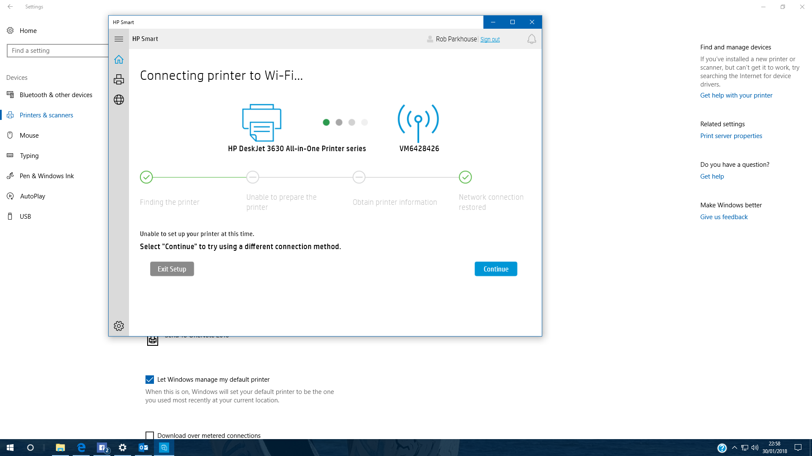Click the Wi-Fi network antenna icon
This screenshot has height=456, width=812.
(x=418, y=122)
